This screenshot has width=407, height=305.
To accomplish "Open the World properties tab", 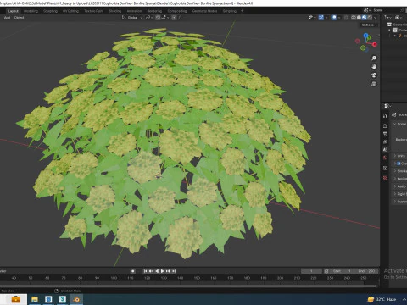I will (385, 158).
